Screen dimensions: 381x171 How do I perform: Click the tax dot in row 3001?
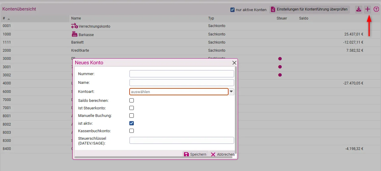tap(280, 67)
